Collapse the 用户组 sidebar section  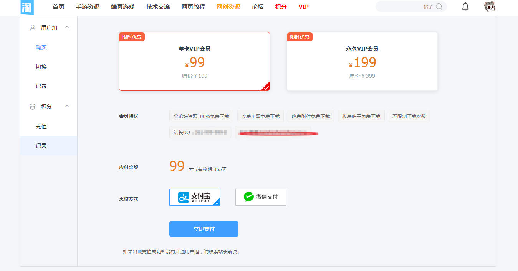[x=67, y=27]
